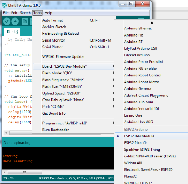The image size is (188, 184).
Task: Click the Verify checkmark toolbar icon
Action: click(7, 21)
